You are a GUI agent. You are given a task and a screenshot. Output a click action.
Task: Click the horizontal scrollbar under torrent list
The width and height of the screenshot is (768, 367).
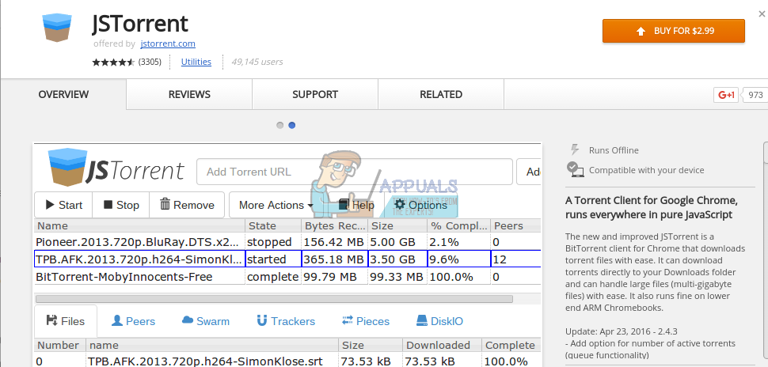[274, 299]
